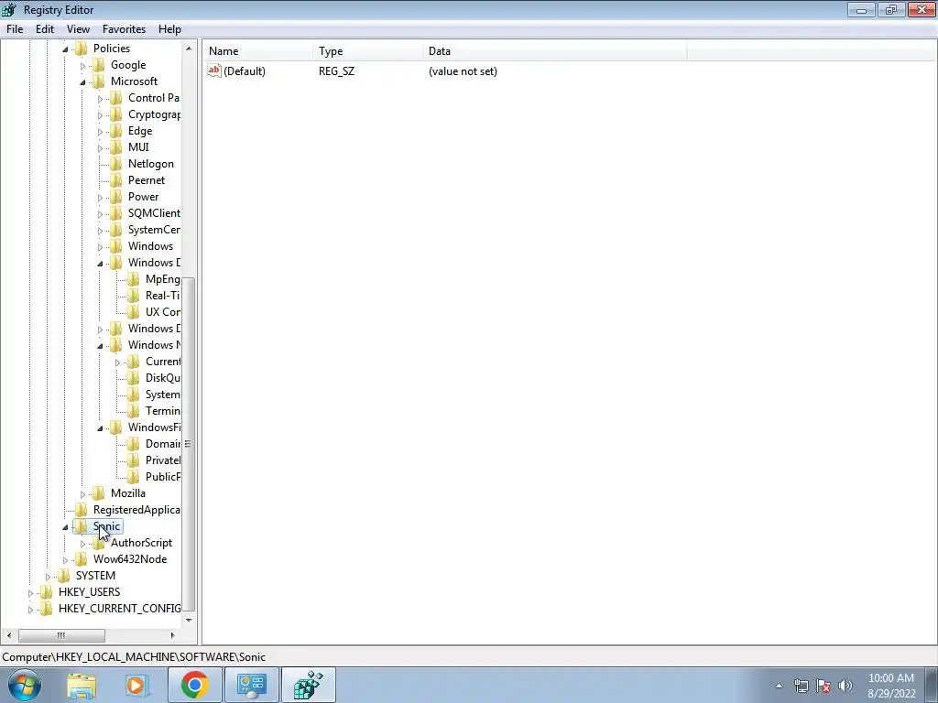938x703 pixels.
Task: Open the View menu
Action: (78, 29)
